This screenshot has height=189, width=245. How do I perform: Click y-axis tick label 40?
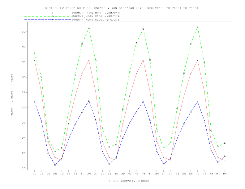[24, 77]
